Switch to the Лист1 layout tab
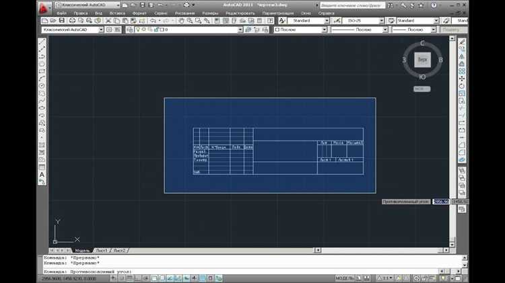This screenshot has width=505, height=283. tap(102, 250)
